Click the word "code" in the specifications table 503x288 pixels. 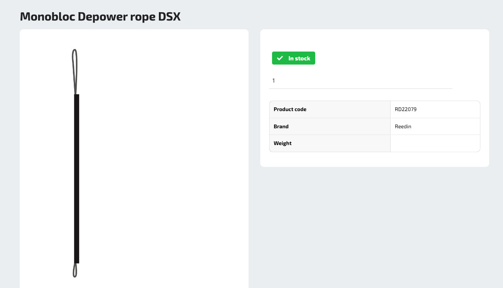[300, 109]
